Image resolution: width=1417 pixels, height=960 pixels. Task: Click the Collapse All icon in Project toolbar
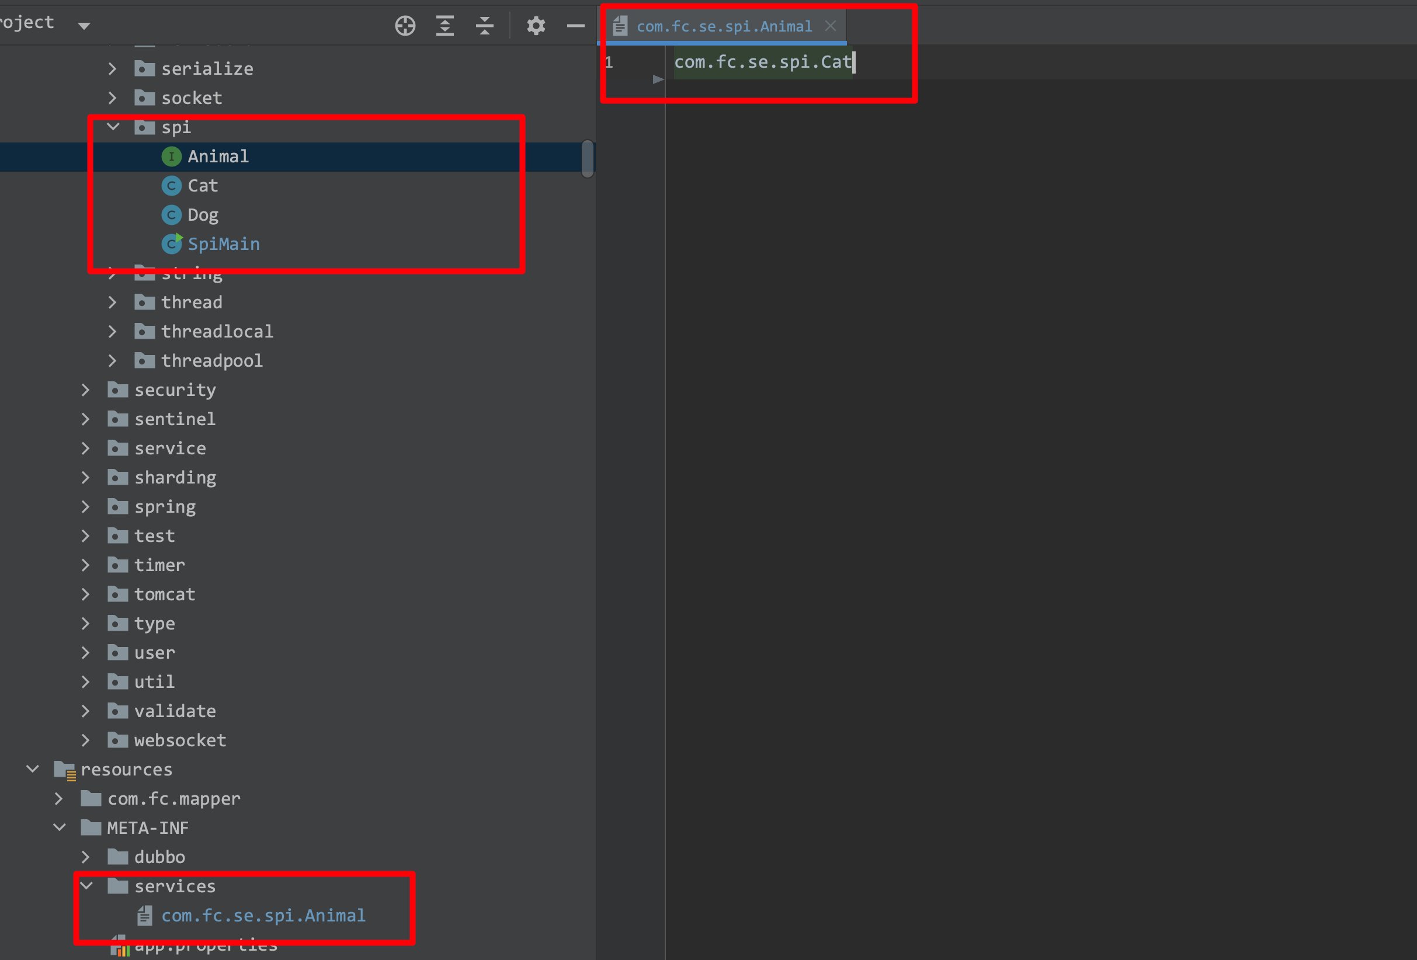(485, 26)
